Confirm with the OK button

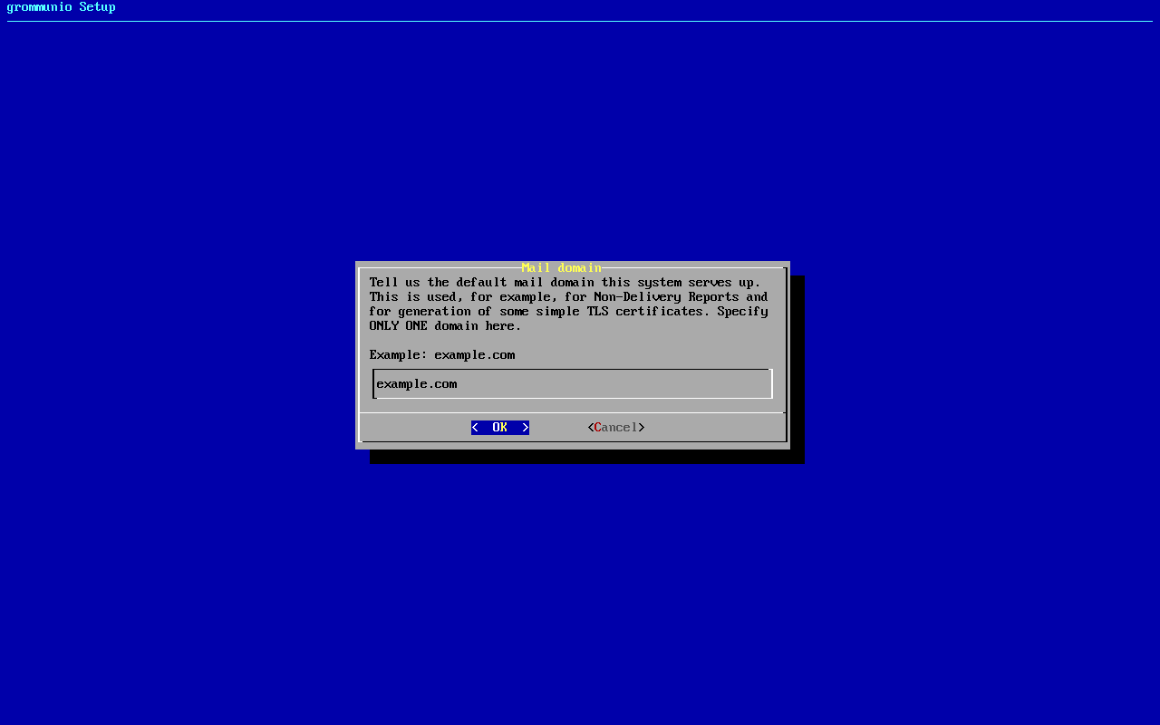coord(500,428)
